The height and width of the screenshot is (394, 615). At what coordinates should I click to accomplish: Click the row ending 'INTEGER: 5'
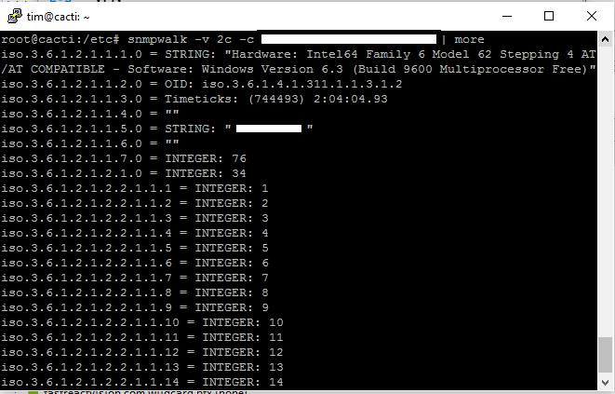coord(135,249)
